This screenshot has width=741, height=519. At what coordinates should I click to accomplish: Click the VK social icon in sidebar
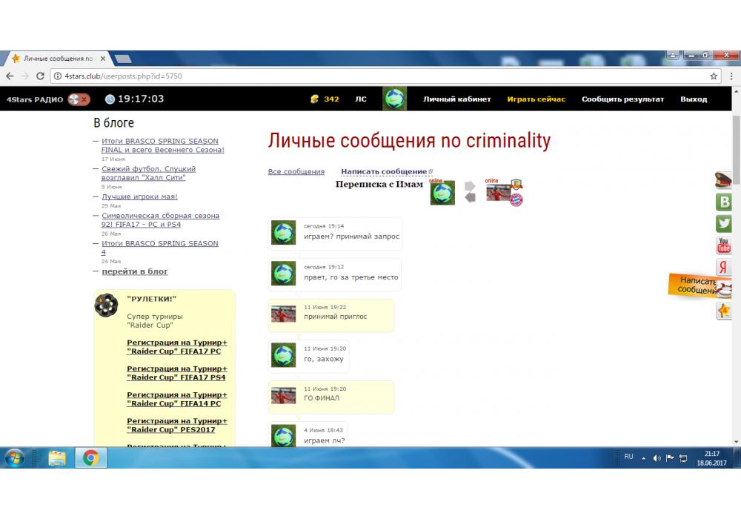pos(724,202)
